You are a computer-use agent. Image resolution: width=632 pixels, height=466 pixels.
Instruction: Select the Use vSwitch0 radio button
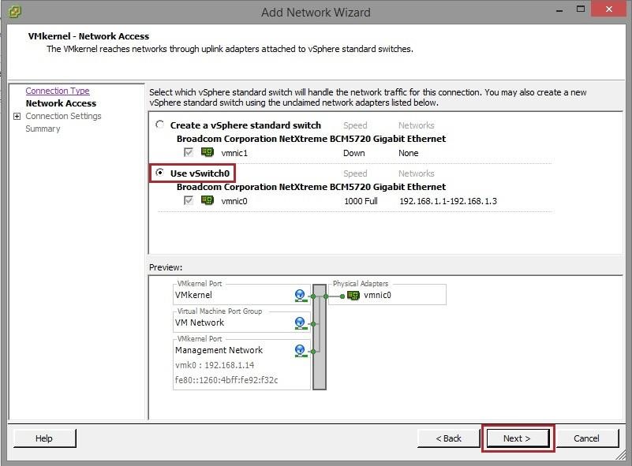point(160,173)
